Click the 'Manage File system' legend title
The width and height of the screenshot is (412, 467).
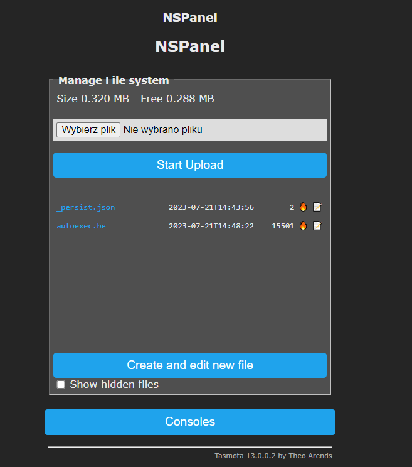tap(114, 80)
